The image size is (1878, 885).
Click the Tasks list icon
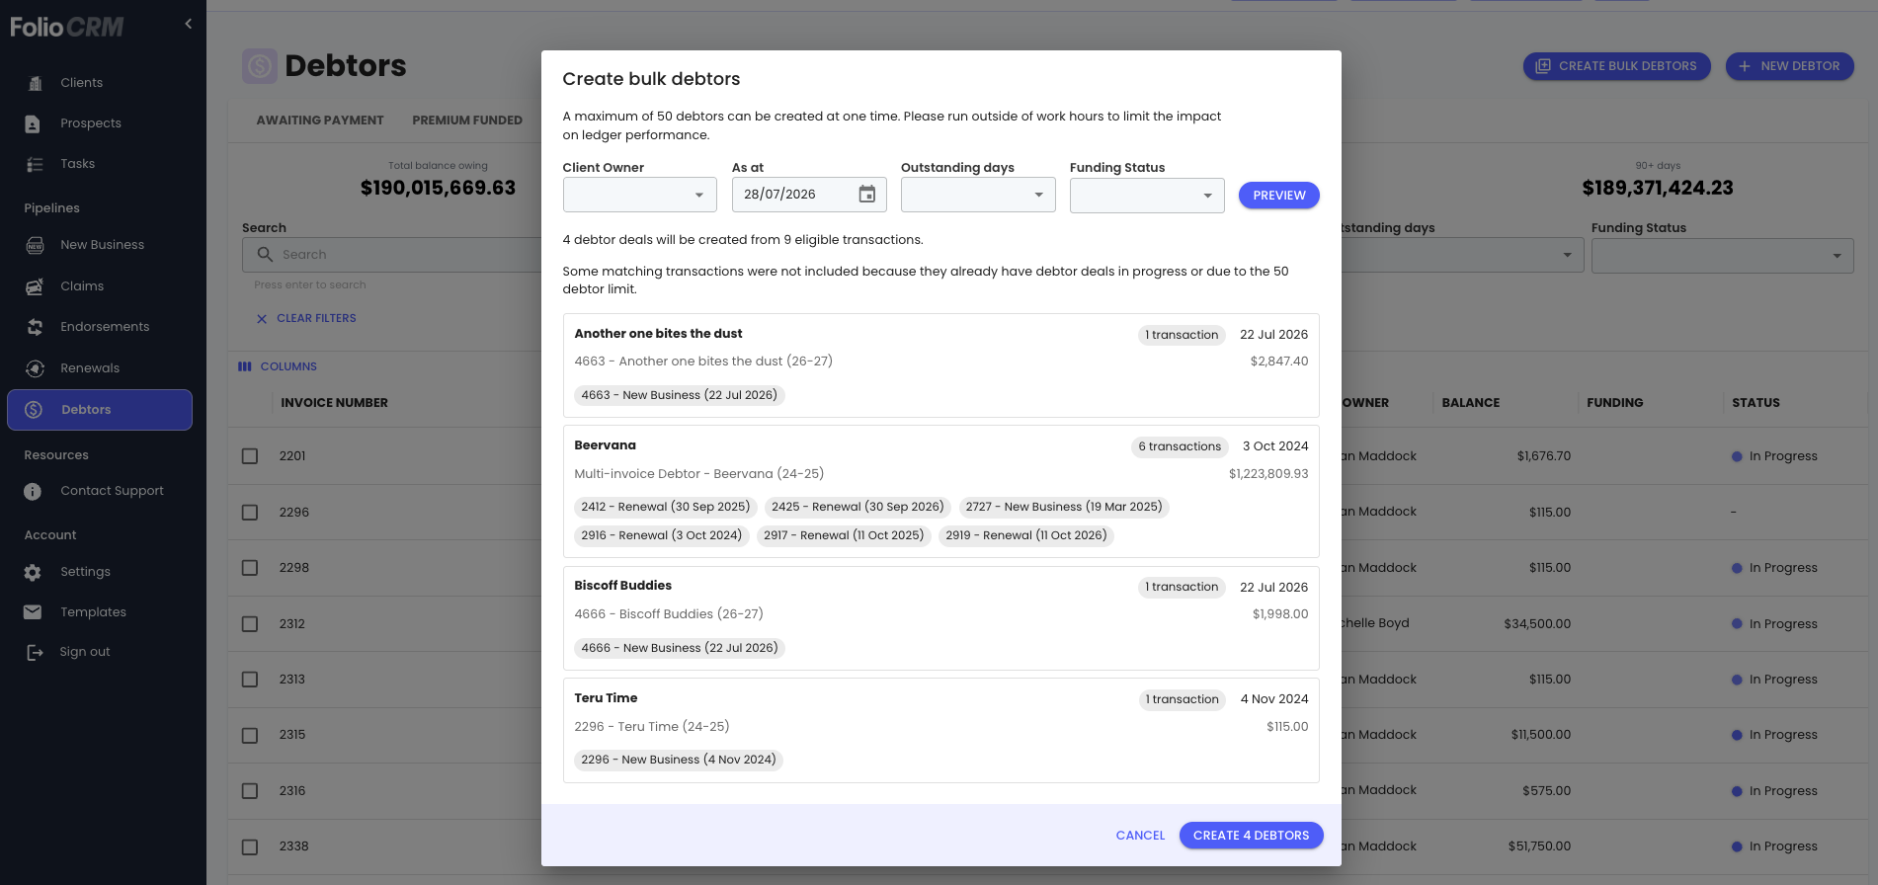pyautogui.click(x=35, y=164)
